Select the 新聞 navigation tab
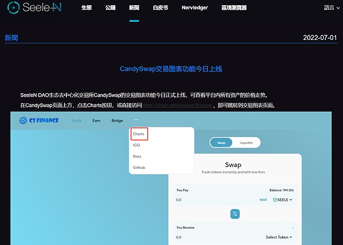Viewport: 343px width, 245px height. (134, 7)
